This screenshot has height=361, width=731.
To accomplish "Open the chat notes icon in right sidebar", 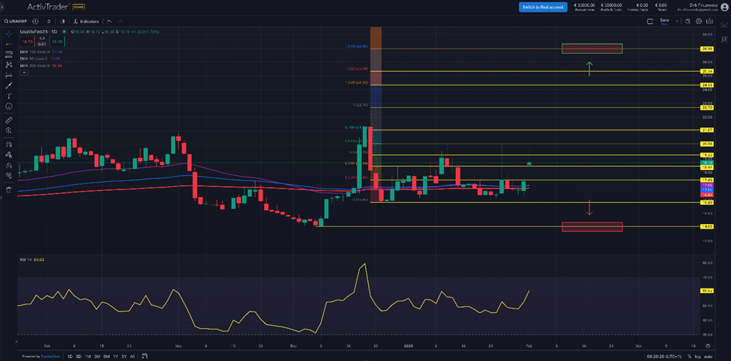I will [724, 40].
